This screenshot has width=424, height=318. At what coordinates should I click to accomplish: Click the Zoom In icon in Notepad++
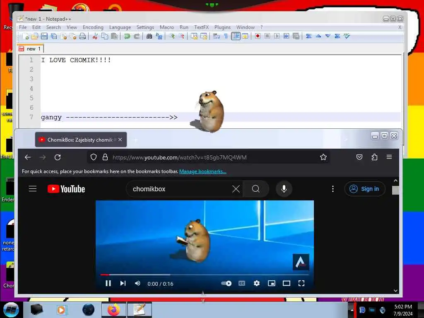pos(172,36)
